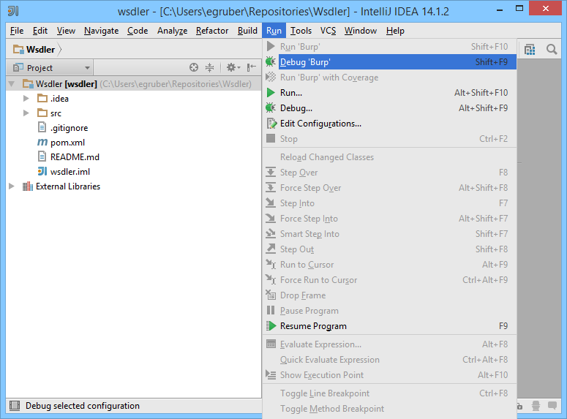Select Run... menu entry
The image size is (567, 419).
point(390,93)
